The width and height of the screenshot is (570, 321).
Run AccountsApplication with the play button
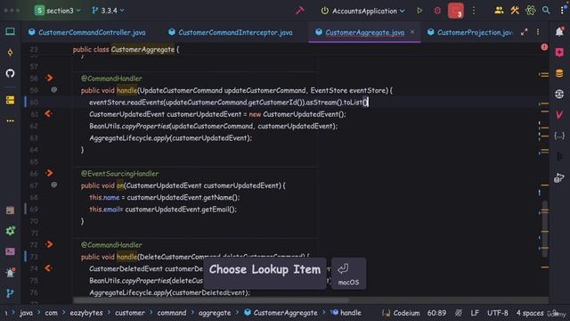[x=419, y=11]
